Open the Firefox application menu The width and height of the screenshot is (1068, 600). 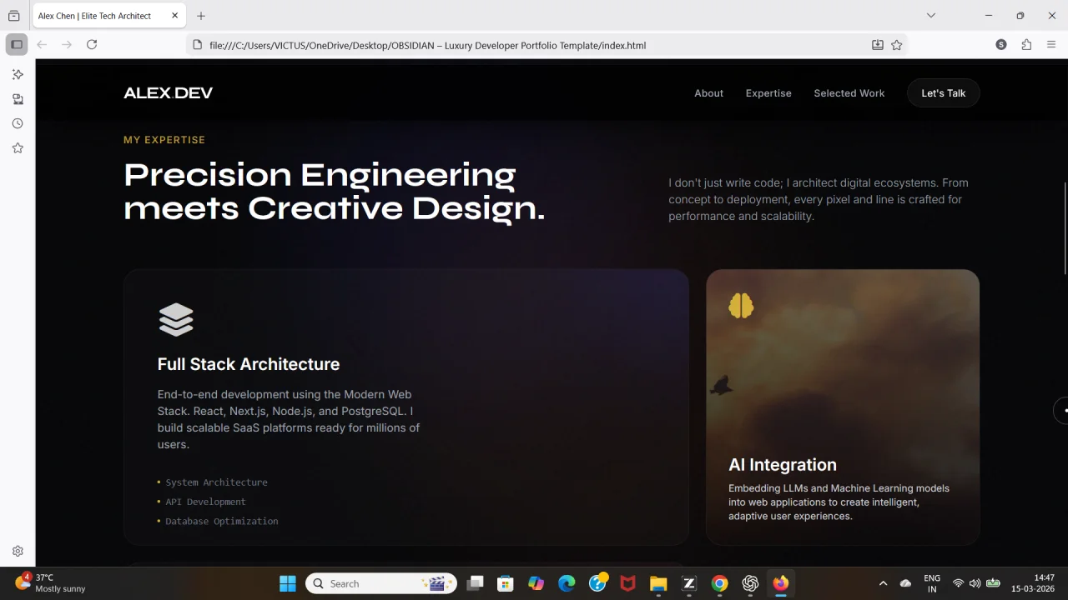1051,44
